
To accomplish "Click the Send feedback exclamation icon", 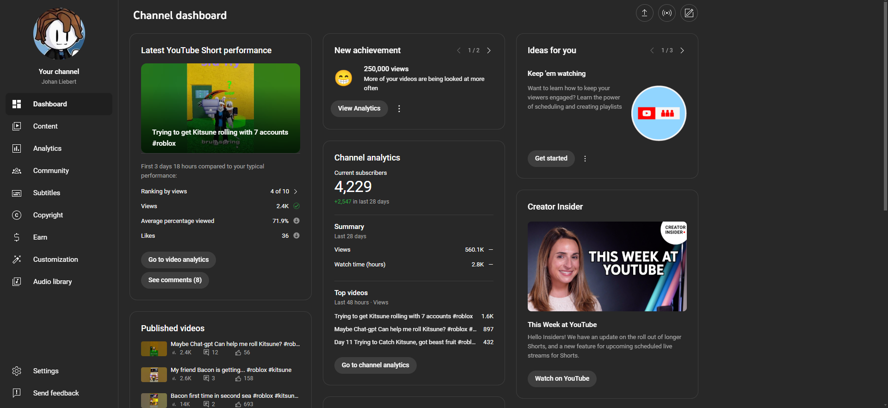I will (x=17, y=393).
